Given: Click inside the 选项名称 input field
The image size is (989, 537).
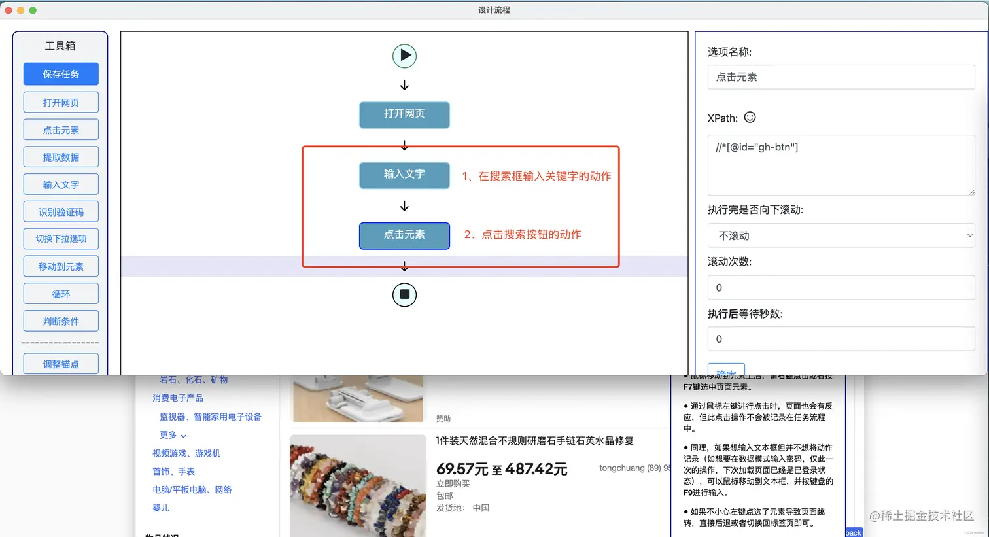Looking at the screenshot, I should point(841,77).
